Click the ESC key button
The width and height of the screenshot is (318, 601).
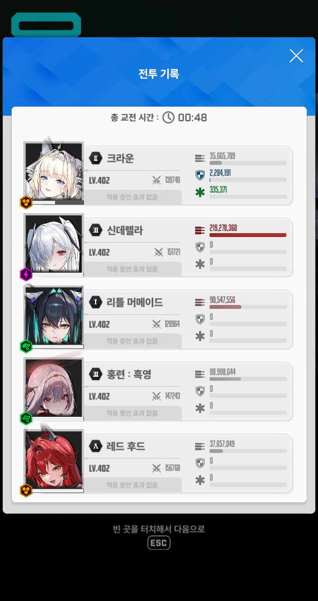pyautogui.click(x=159, y=543)
